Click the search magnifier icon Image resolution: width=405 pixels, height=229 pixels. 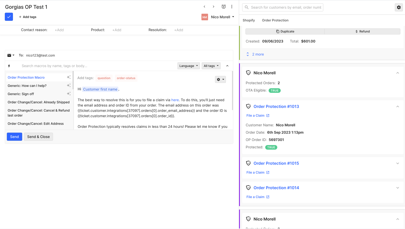pos(247,7)
